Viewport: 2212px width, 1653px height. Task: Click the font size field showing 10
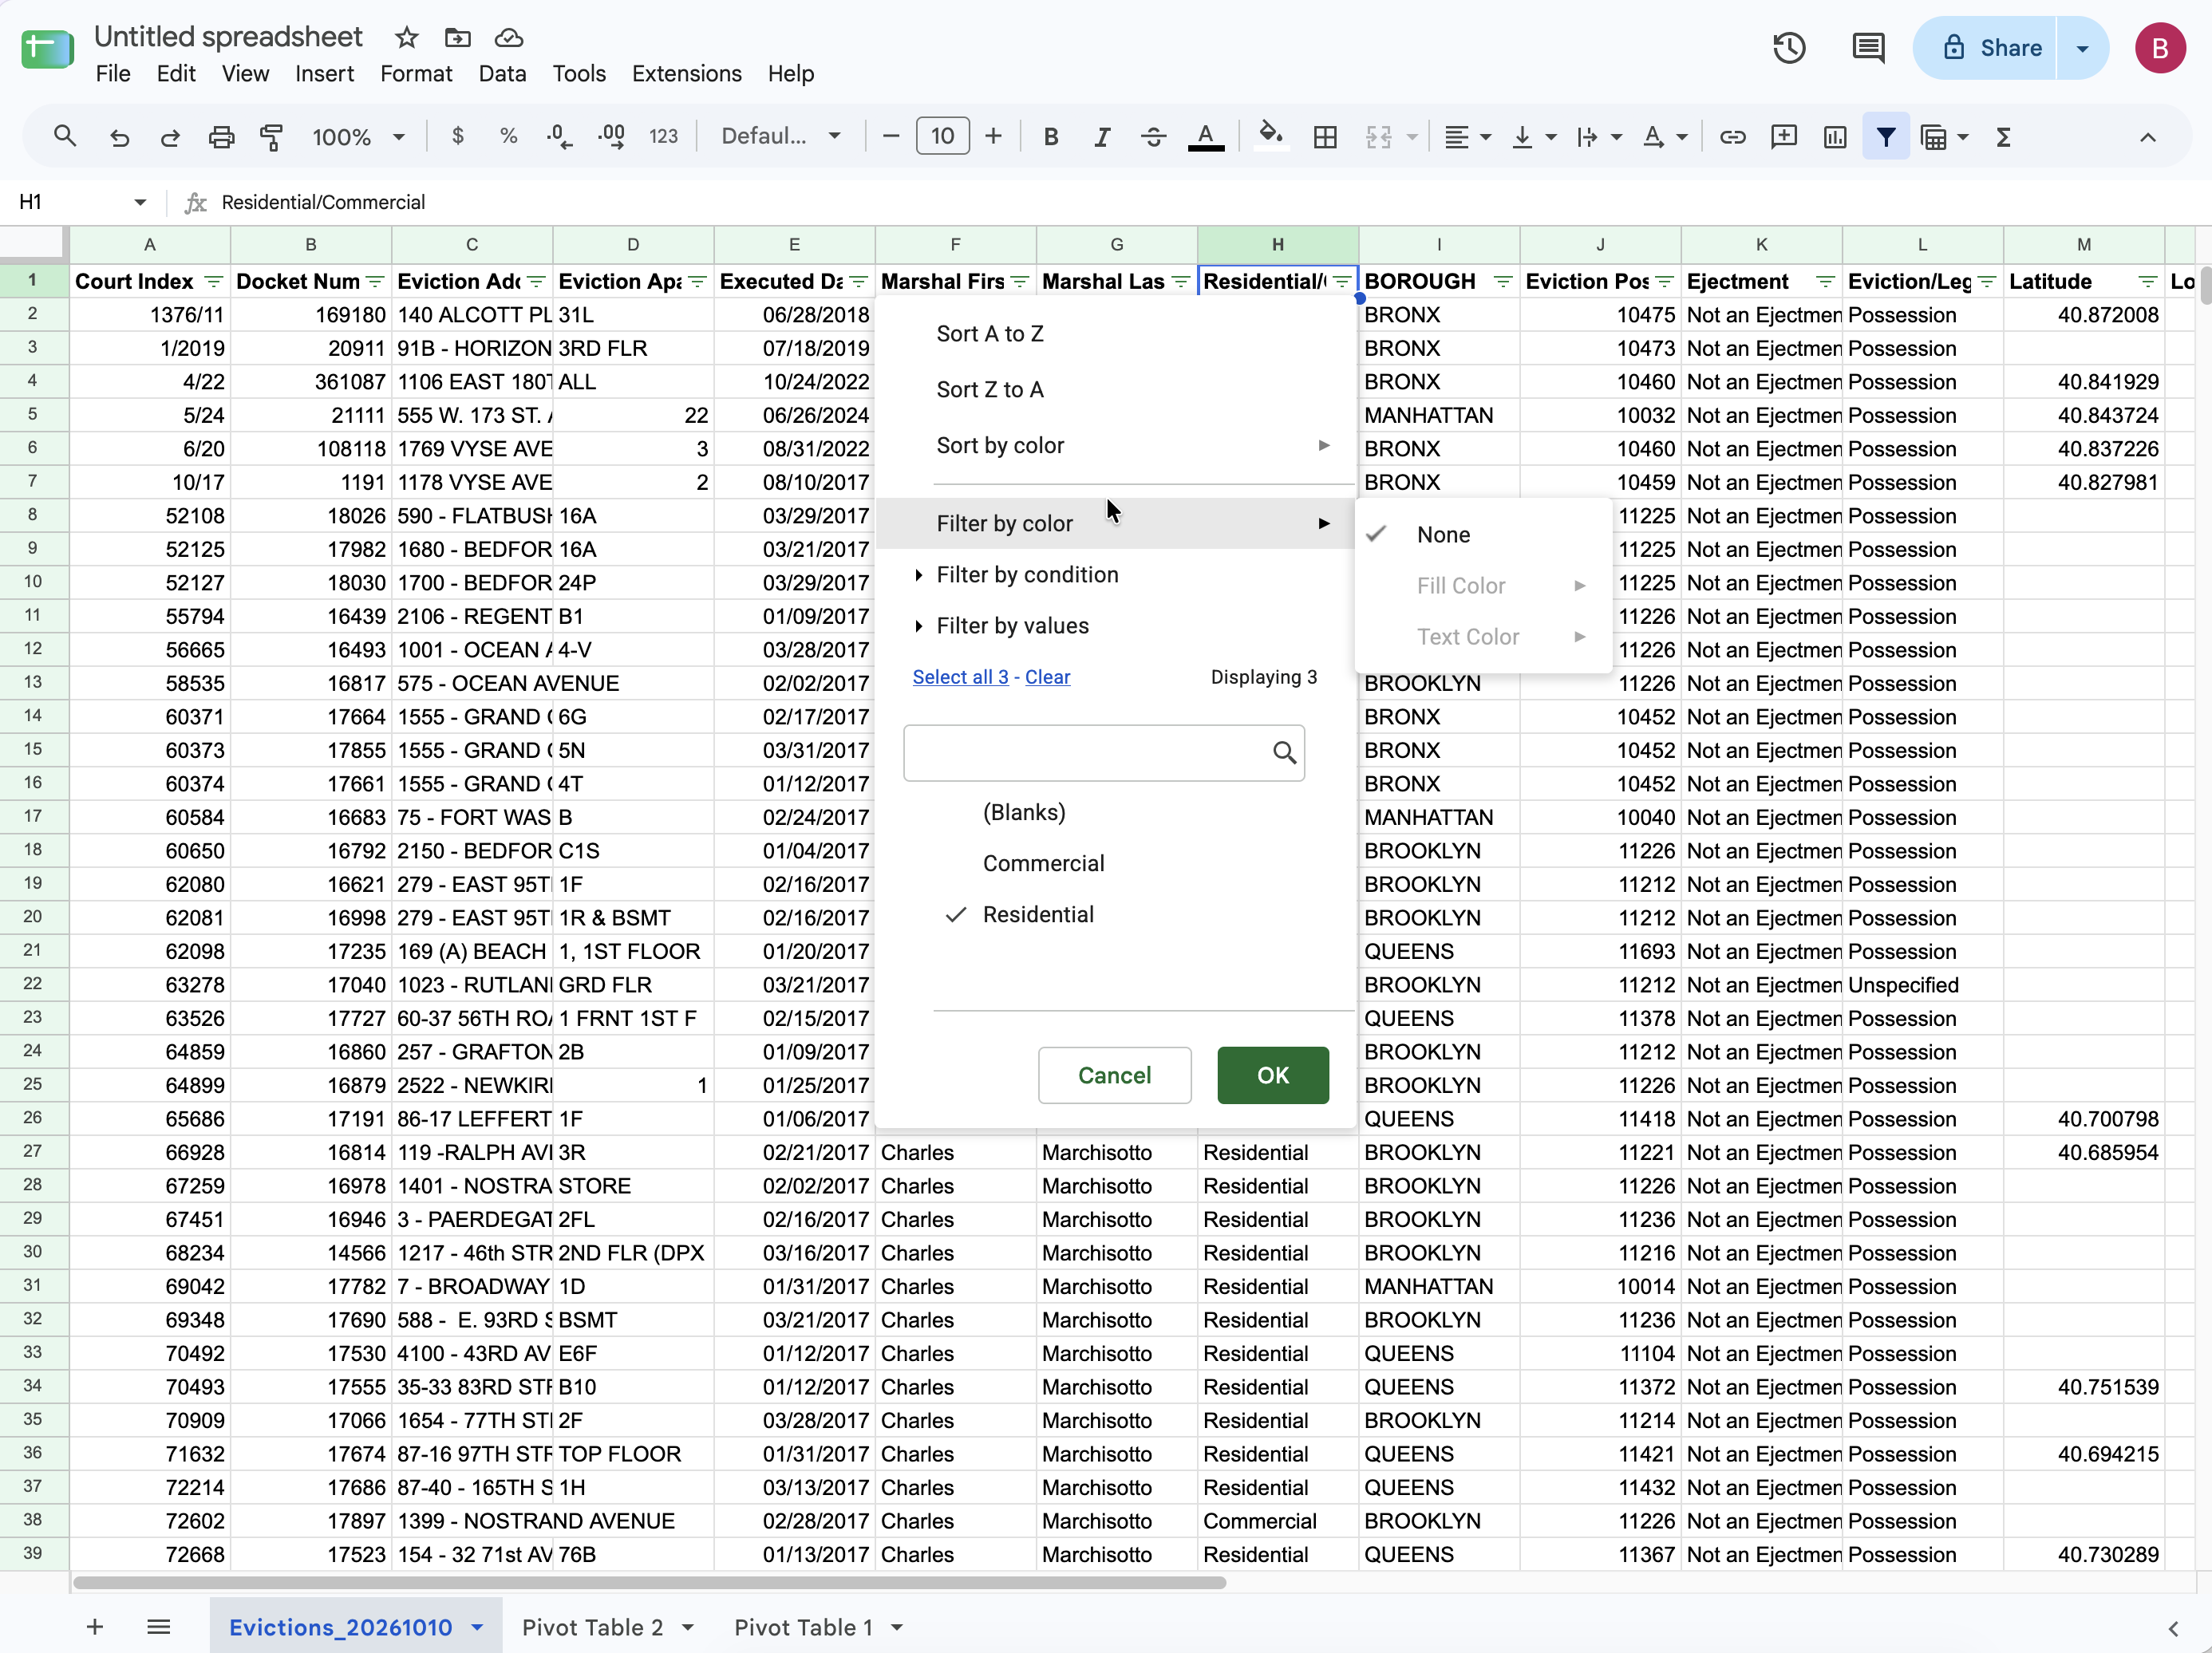[x=942, y=136]
